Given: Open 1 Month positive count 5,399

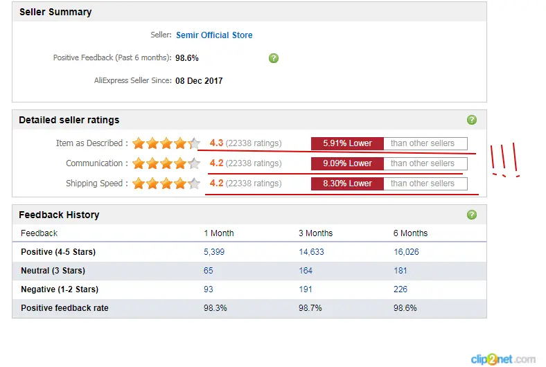Looking at the screenshot, I should (214, 252).
